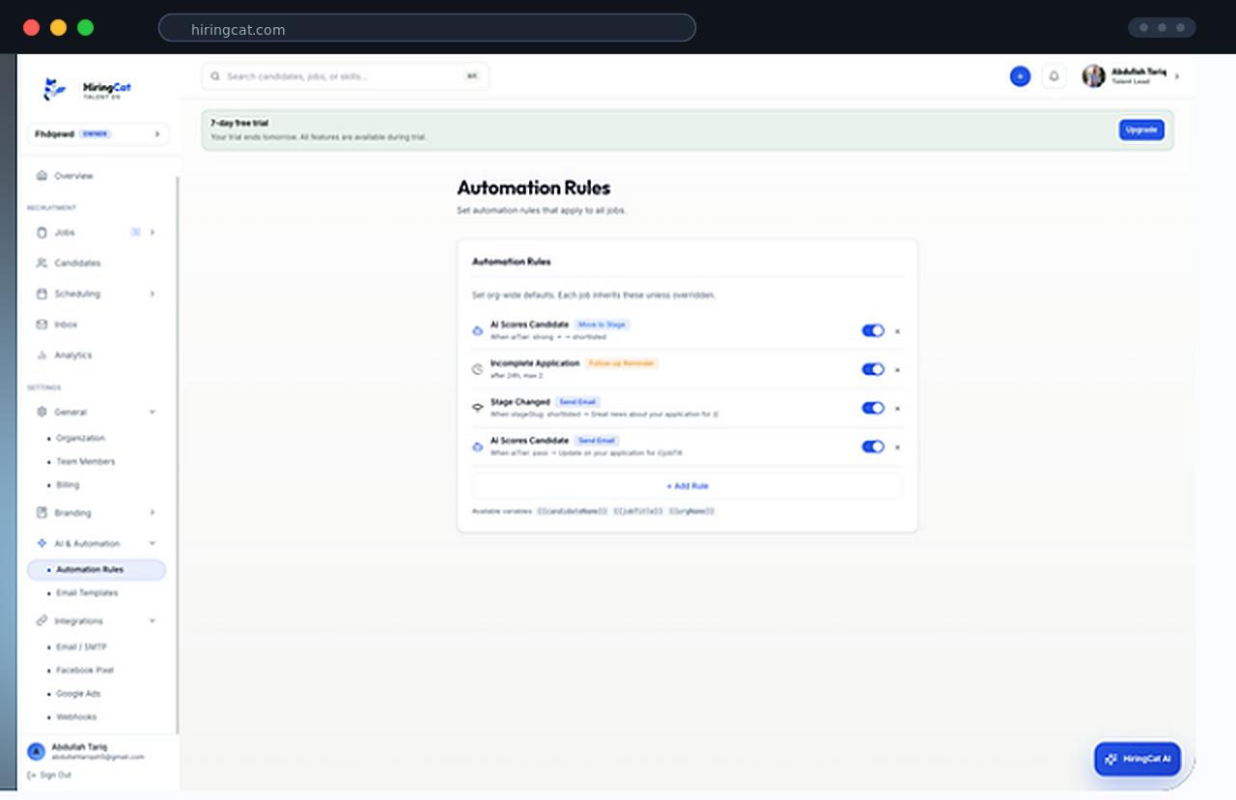Open the Organization settings page

(79, 439)
